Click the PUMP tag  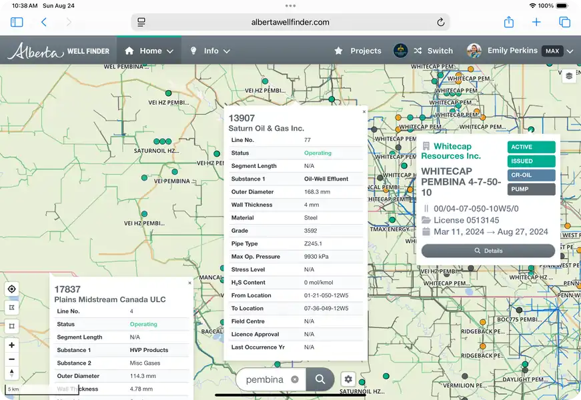click(x=531, y=189)
